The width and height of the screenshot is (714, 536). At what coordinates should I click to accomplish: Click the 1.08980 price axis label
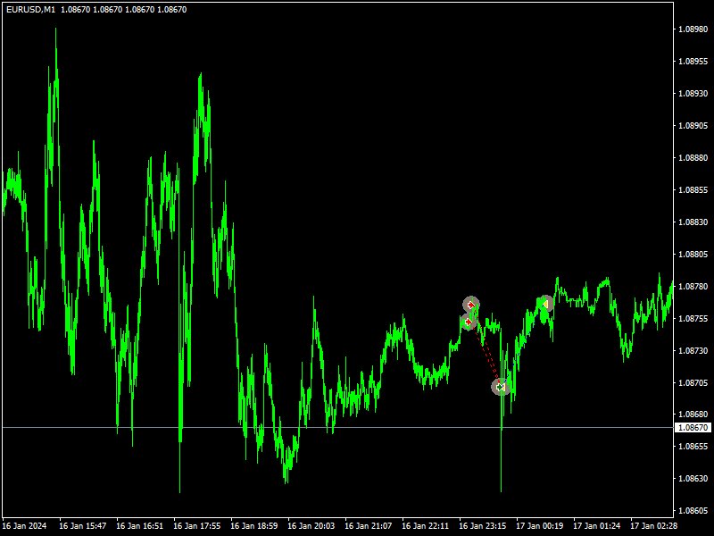(x=693, y=29)
